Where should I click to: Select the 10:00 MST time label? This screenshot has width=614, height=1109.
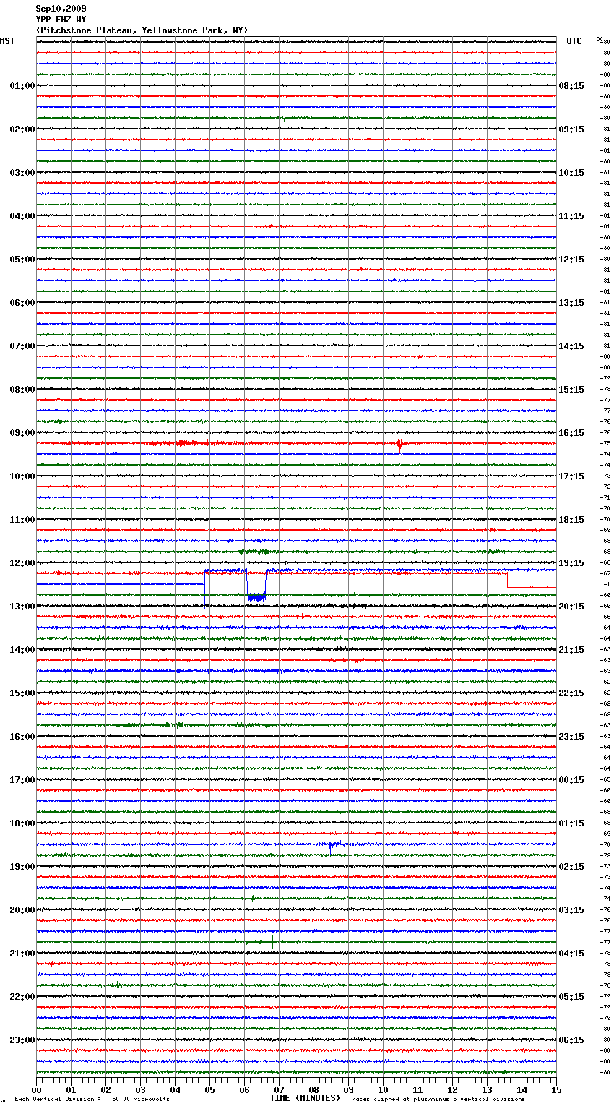point(22,476)
